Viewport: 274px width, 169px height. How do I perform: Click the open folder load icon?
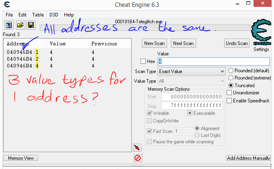(20, 25)
